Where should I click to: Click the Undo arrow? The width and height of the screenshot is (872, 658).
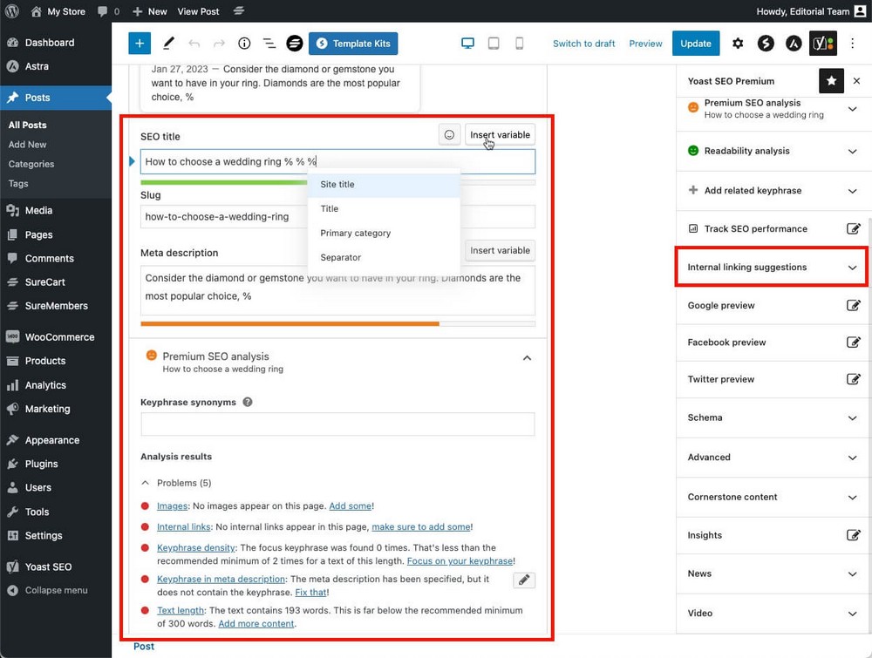click(x=194, y=44)
